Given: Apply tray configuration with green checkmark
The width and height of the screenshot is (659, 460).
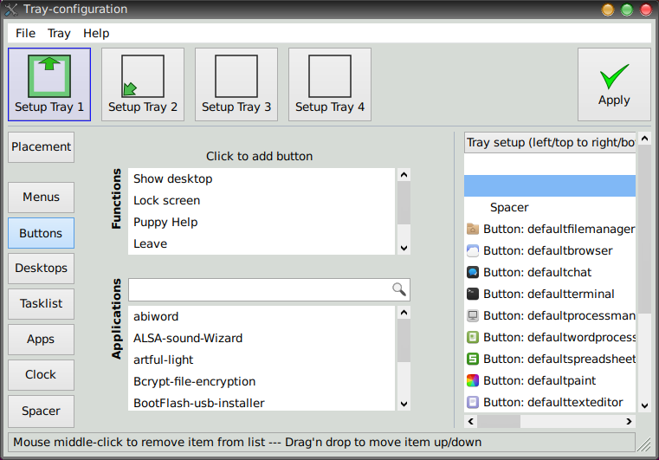Looking at the screenshot, I should coord(614,85).
